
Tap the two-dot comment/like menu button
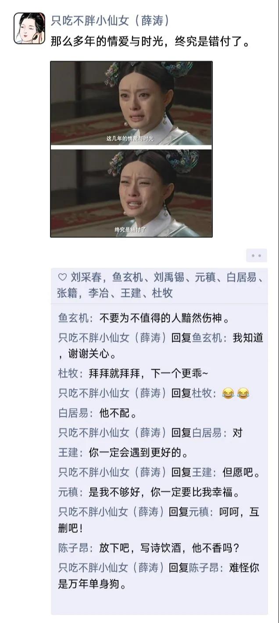(x=257, y=255)
